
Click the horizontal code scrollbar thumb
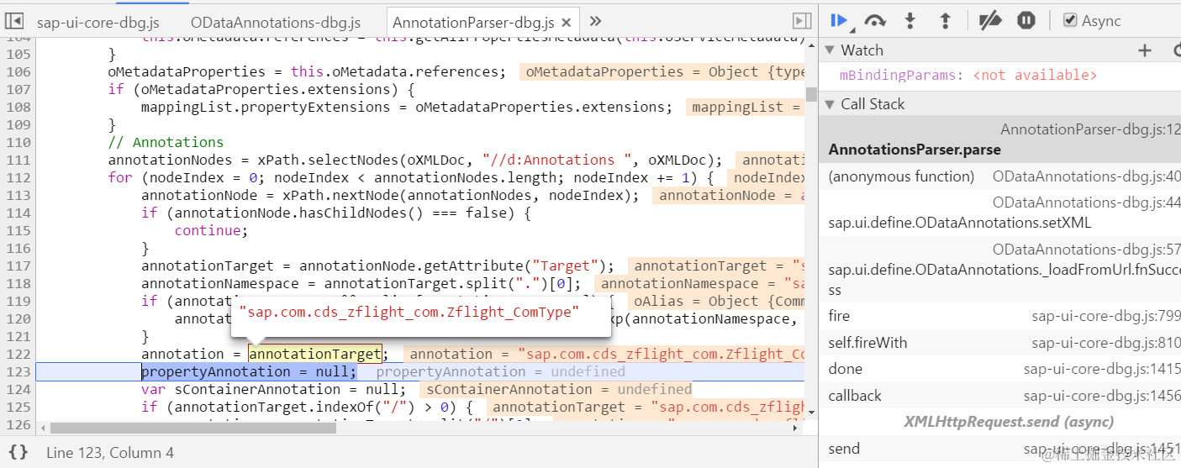click(192, 428)
